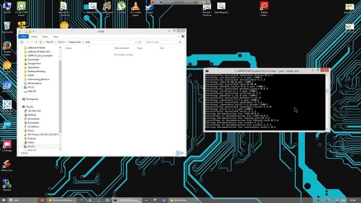Open the This PC desktop icon

(7, 7)
